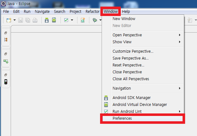The width and height of the screenshot is (197, 136).
Task: Expand the Debug toolbar dropdown arrow
Action: click(x=100, y=20)
